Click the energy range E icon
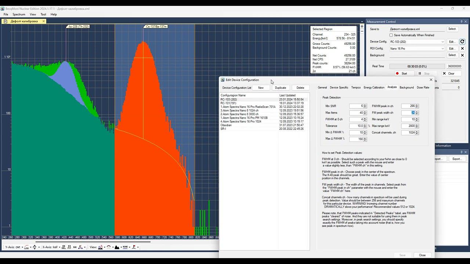470x264 pixels. click(80, 247)
